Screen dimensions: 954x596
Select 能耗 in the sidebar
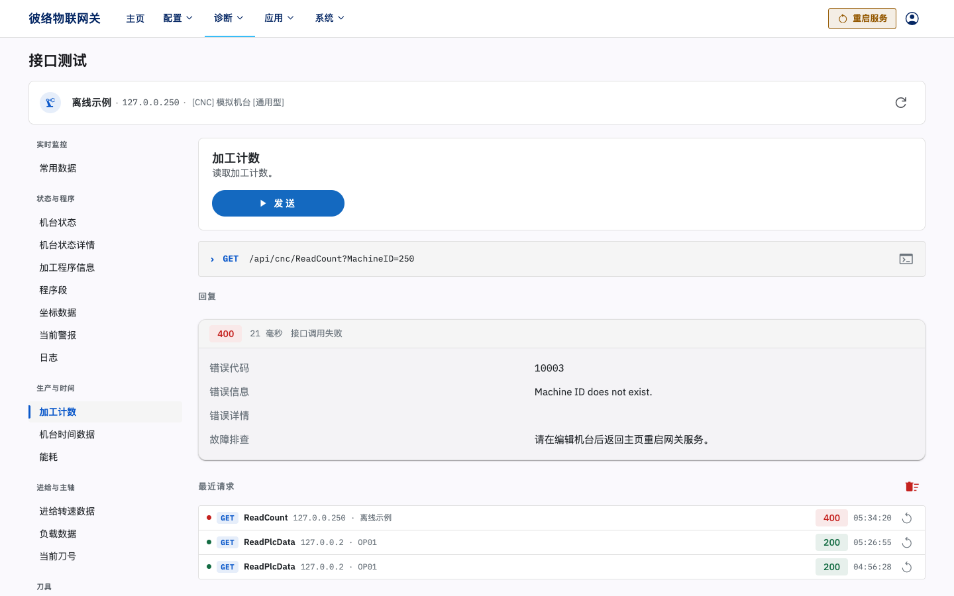[x=105, y=457]
